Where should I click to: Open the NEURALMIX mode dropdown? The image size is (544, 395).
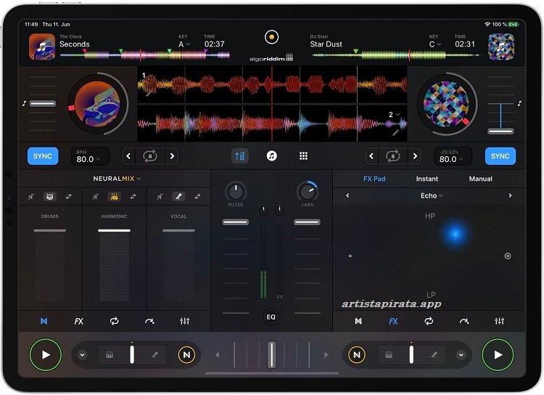tap(117, 179)
